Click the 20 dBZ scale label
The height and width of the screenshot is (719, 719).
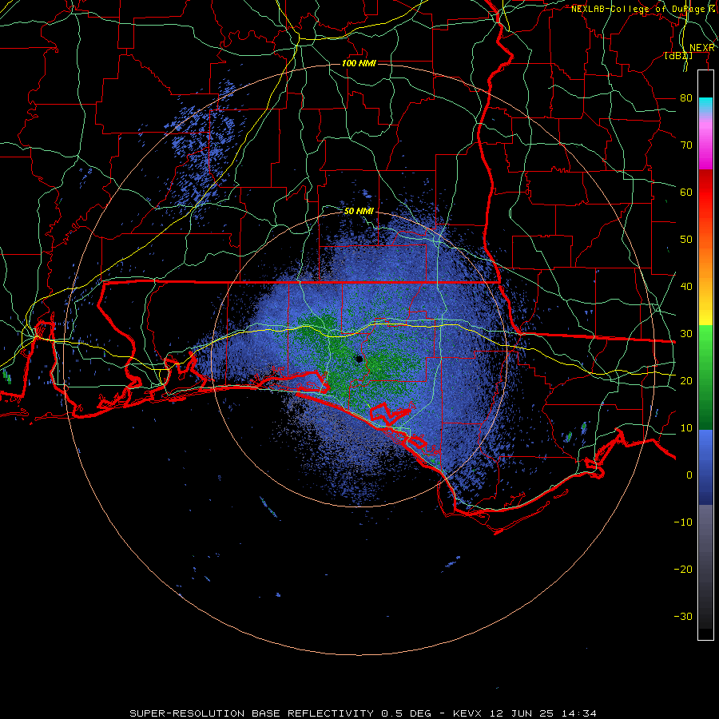coord(686,380)
